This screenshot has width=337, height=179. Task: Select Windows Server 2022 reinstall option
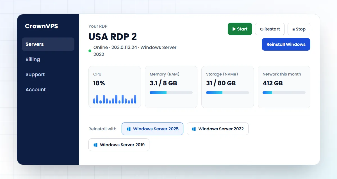(218, 129)
